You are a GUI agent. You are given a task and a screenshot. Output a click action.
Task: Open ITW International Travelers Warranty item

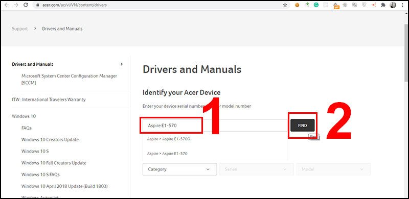tap(49, 99)
